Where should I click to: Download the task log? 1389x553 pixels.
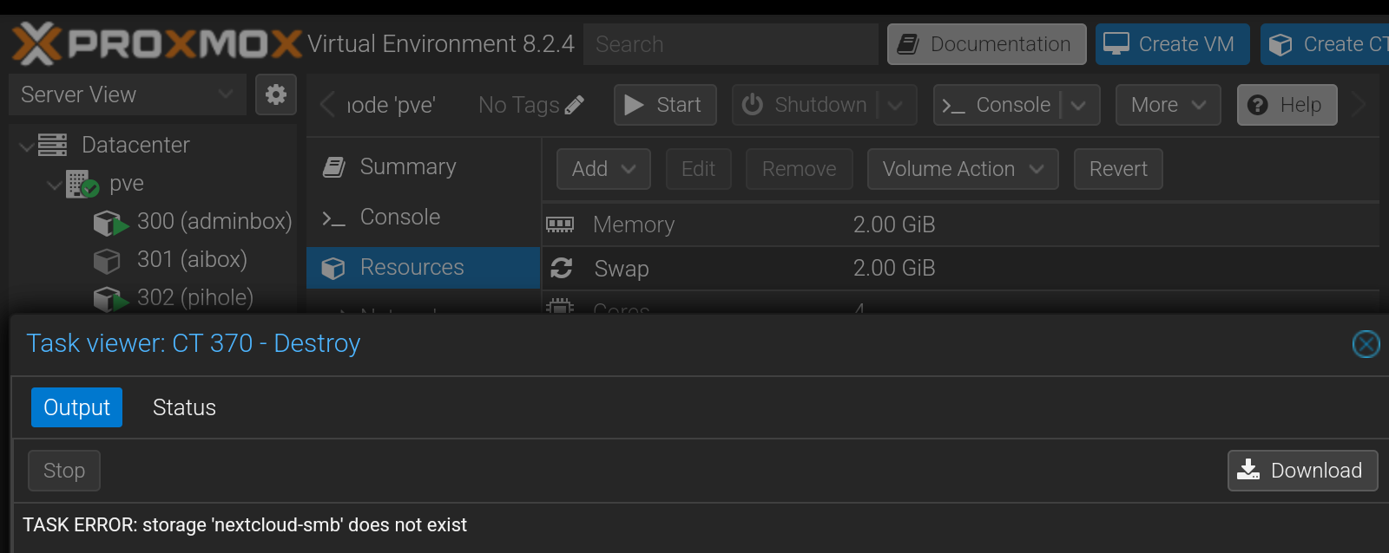tap(1303, 471)
